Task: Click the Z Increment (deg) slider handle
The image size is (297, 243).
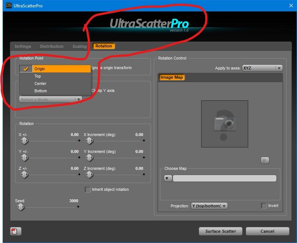Action: click(x=89, y=175)
